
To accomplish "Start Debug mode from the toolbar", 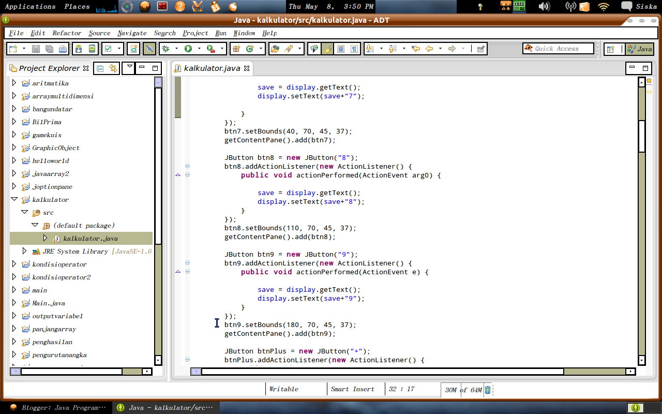I will (x=164, y=48).
